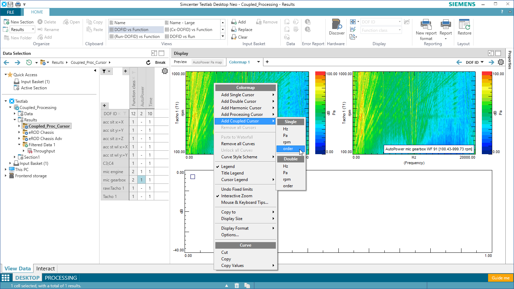This screenshot has width=514, height=289.
Task: Go to next DOF ID
Action: [491, 62]
